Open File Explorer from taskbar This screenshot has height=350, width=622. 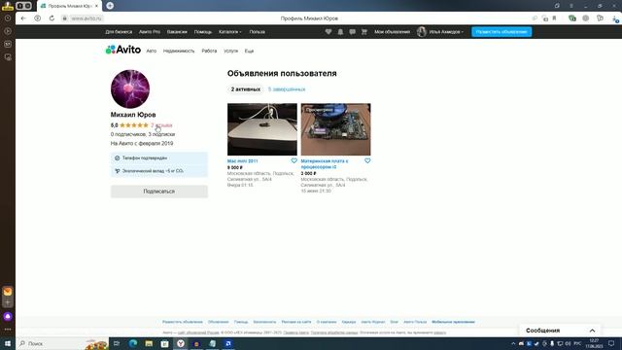click(149, 343)
